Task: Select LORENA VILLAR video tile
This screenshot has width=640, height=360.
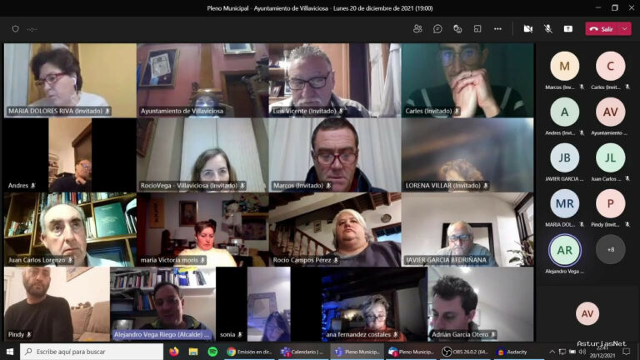Action: tap(467, 155)
